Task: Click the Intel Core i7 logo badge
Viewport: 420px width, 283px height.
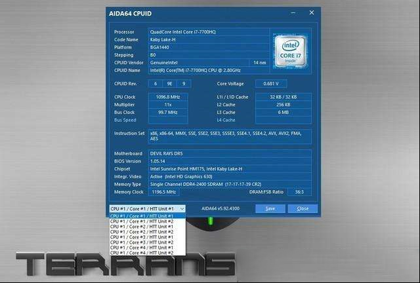Action: click(290, 51)
